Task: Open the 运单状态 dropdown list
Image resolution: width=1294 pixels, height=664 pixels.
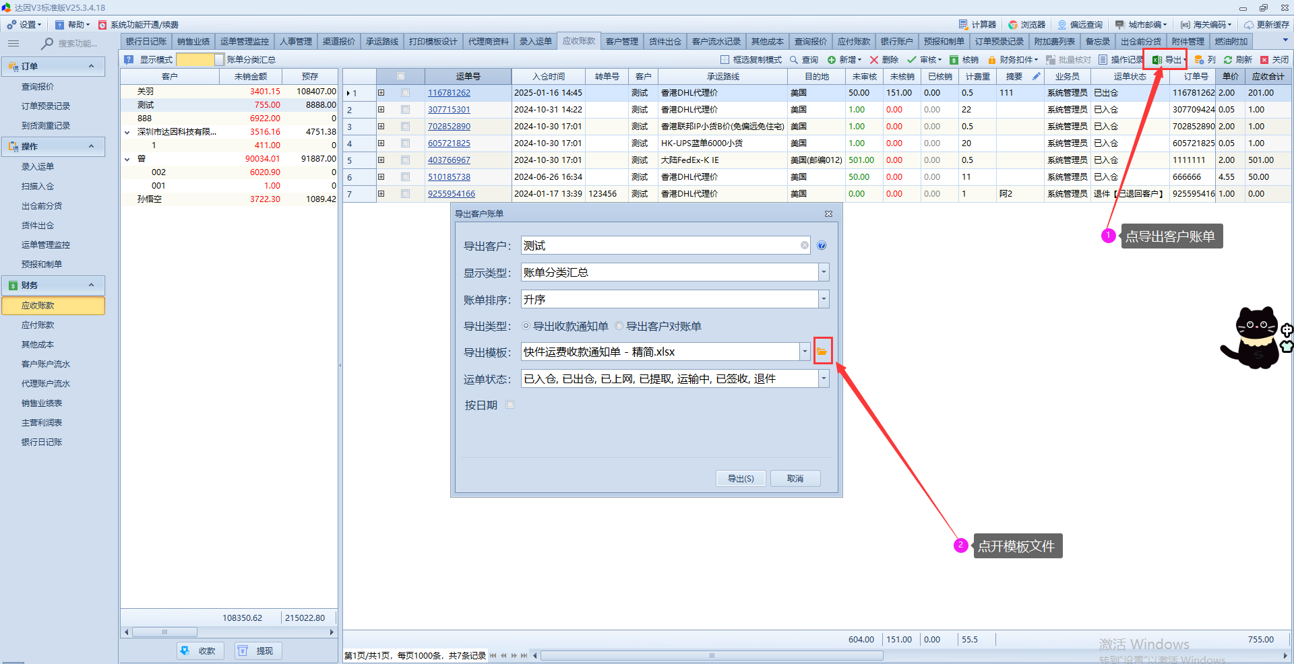Action: (824, 379)
